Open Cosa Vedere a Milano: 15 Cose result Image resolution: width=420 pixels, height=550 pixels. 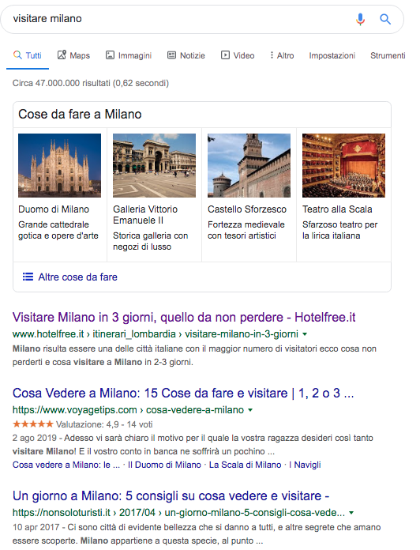pos(183,394)
